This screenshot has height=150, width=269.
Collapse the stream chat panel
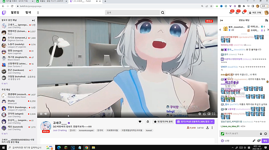click(x=222, y=20)
